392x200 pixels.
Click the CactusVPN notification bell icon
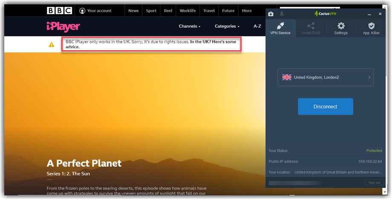tap(282, 14)
